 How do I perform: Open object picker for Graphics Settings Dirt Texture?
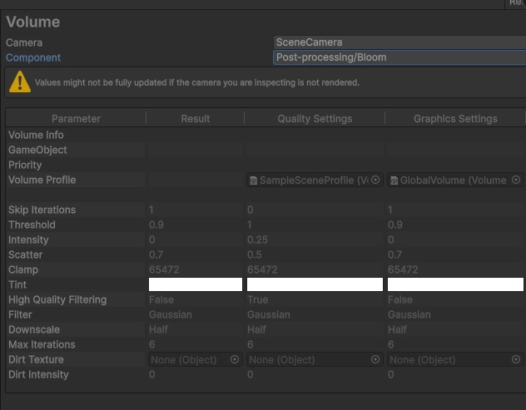coord(516,359)
